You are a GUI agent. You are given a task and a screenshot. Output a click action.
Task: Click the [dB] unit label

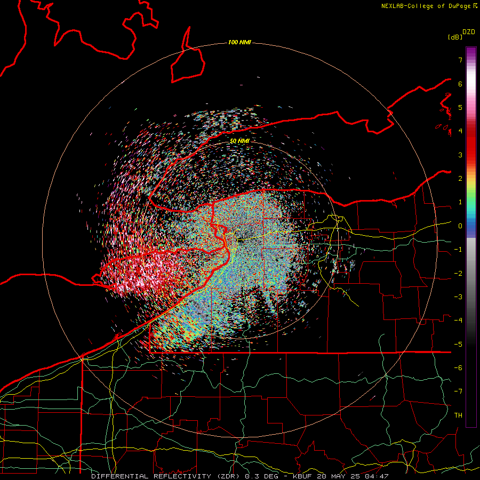point(455,37)
